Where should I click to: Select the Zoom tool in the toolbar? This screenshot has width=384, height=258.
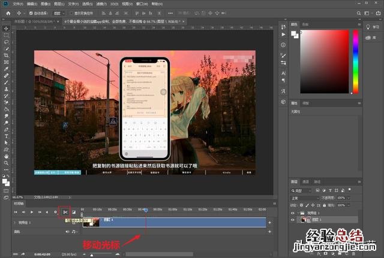(7, 163)
